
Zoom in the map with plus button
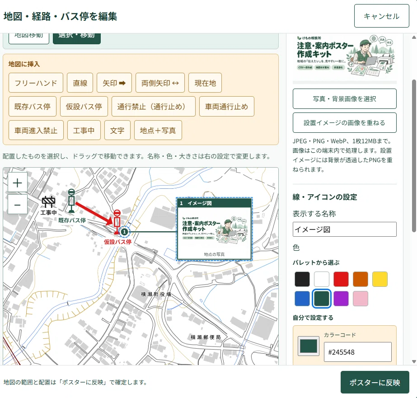coord(18,183)
